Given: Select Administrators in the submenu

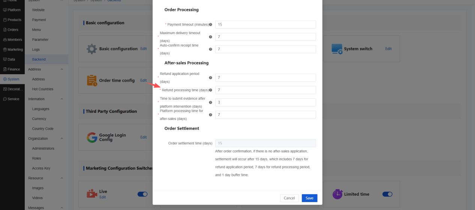Looking at the screenshot, I should point(43,148).
